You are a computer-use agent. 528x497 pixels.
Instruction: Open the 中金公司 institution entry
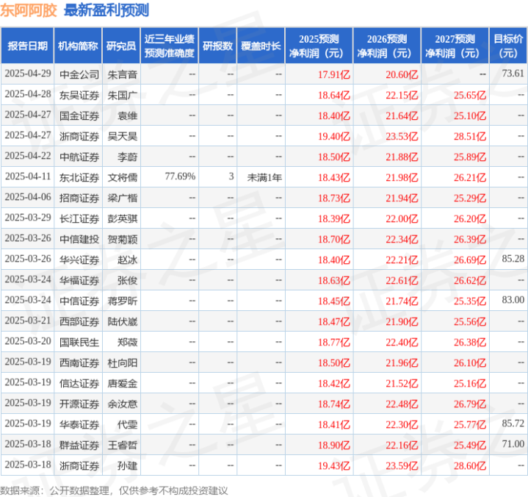tap(79, 74)
